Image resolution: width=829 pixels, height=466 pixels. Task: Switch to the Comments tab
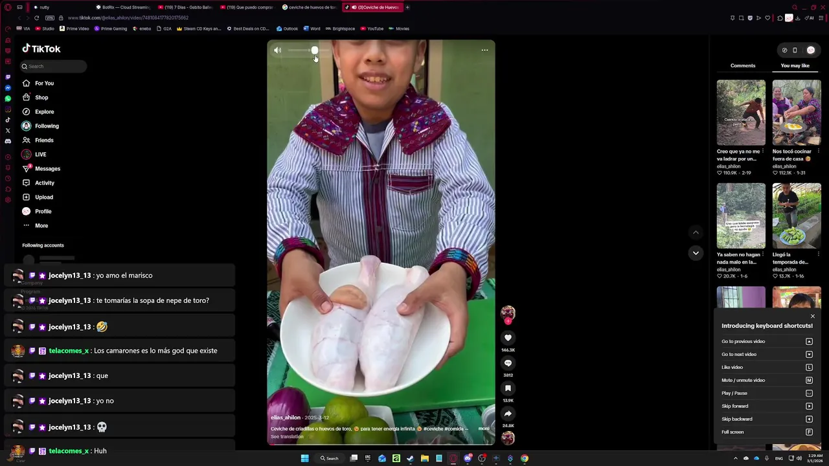click(x=743, y=65)
